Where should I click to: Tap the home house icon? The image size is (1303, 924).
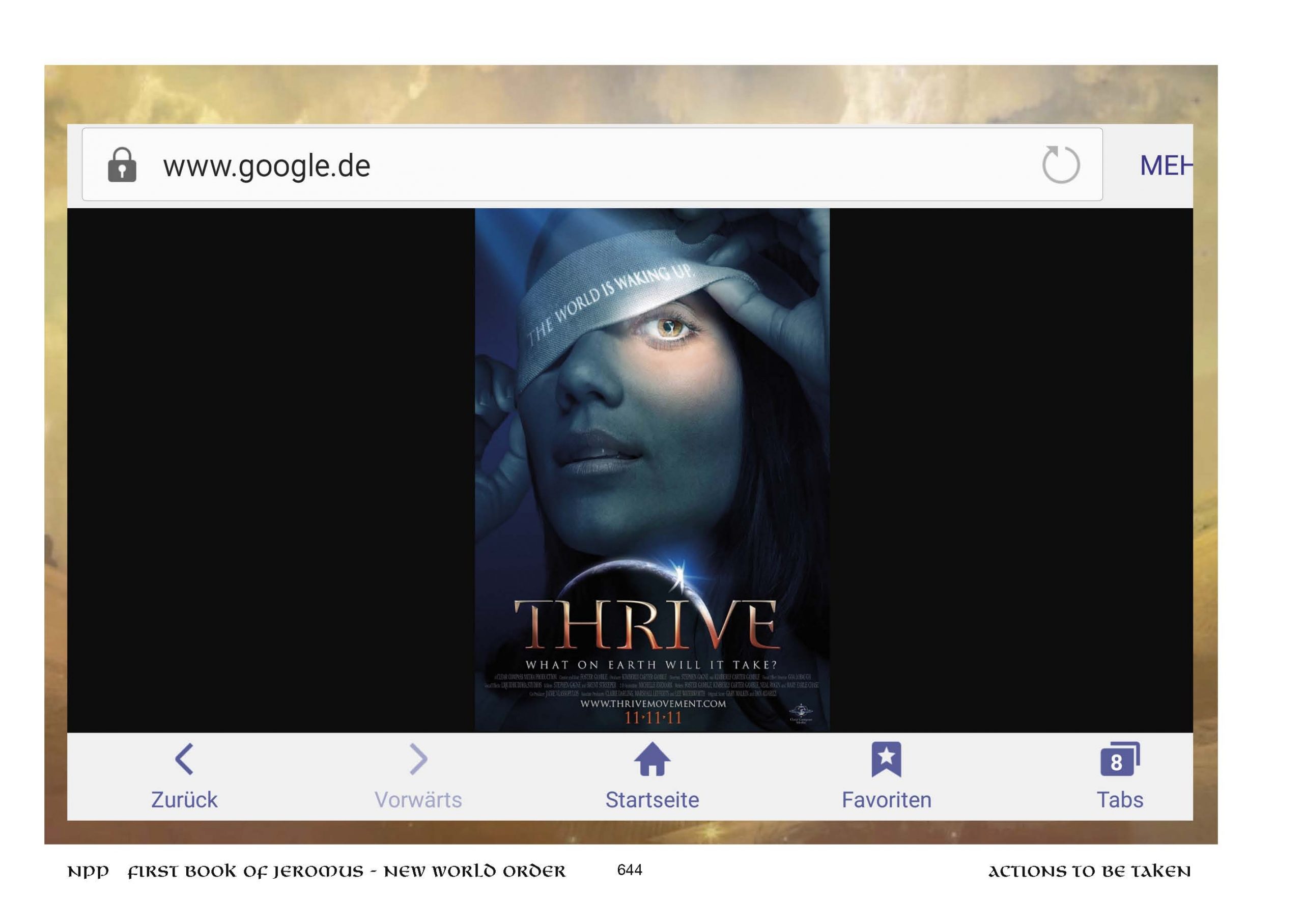click(652, 759)
